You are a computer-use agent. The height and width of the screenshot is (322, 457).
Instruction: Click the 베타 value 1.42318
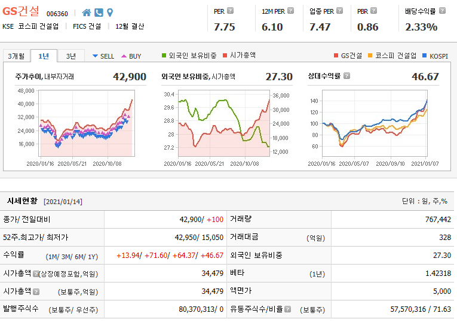tap(438, 274)
